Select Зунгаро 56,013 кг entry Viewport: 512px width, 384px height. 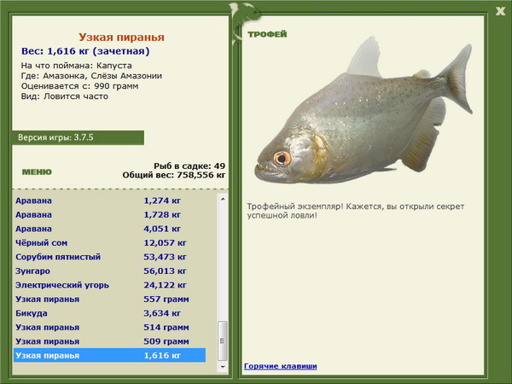tap(110, 271)
